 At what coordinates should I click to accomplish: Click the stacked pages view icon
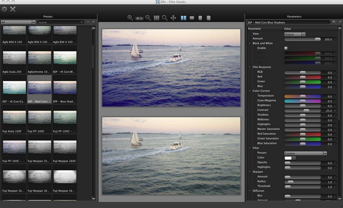[x=208, y=18]
